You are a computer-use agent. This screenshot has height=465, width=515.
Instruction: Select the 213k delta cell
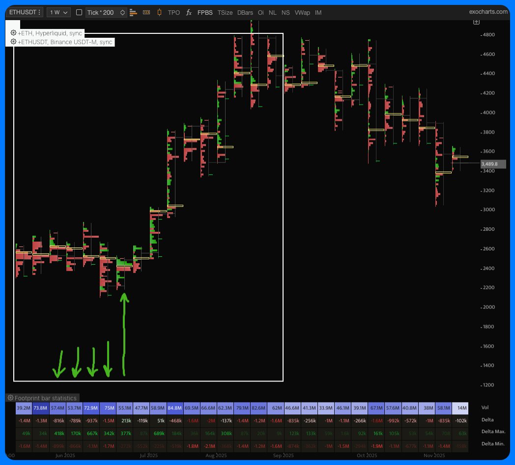125,420
